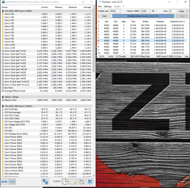Click the 24 Threads status bar entry
The width and height of the screenshot is (190, 188).
coord(121,56)
